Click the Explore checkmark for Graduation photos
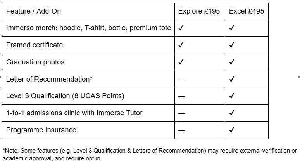 click(x=181, y=62)
